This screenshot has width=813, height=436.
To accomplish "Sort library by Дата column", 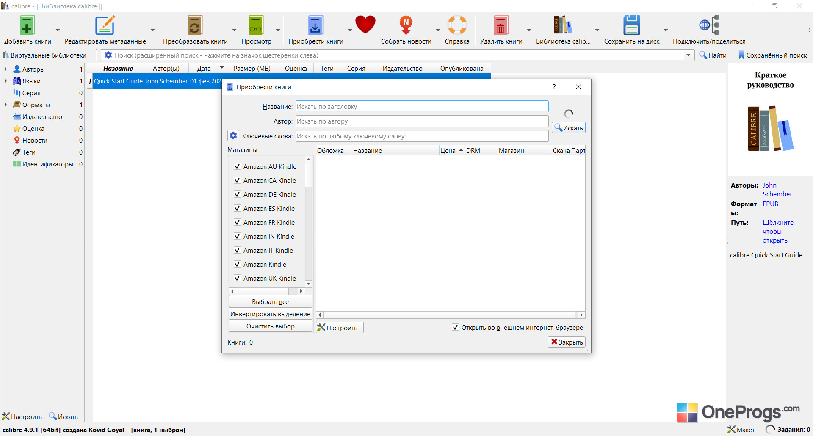I will point(207,69).
